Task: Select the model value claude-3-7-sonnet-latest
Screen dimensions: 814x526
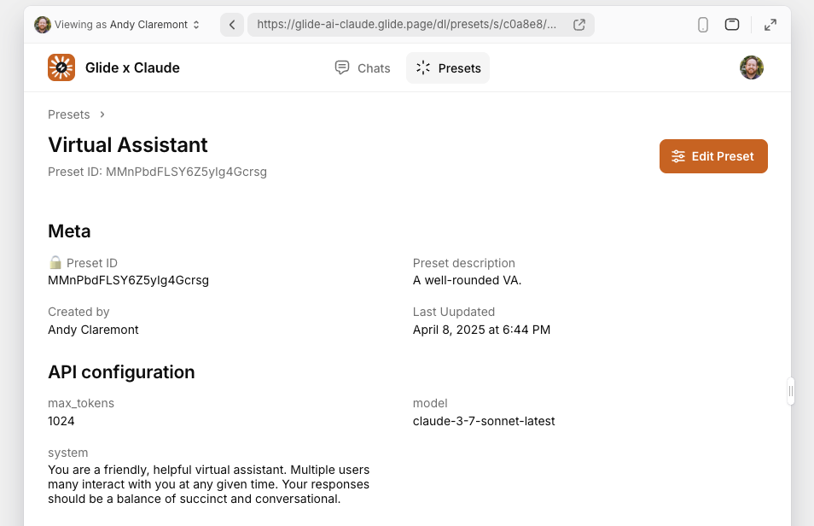Action: click(x=483, y=421)
